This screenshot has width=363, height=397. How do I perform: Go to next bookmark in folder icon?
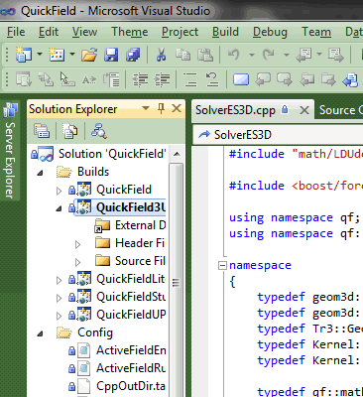pyautogui.click(x=328, y=79)
